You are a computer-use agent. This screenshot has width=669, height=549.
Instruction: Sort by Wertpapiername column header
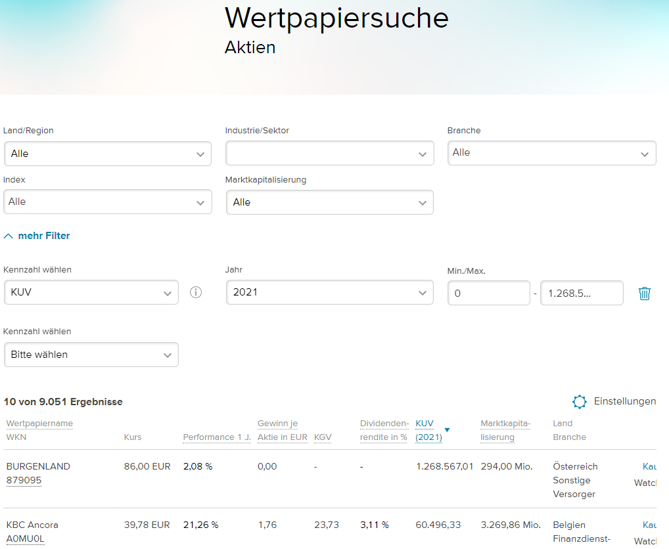(x=39, y=424)
